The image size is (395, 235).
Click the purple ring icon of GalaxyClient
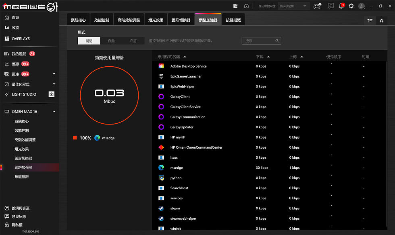tap(161, 97)
